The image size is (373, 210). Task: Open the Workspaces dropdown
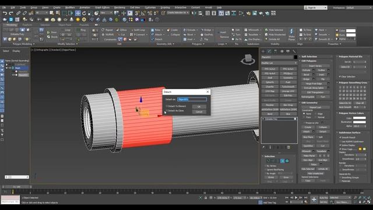pyautogui.click(x=359, y=8)
